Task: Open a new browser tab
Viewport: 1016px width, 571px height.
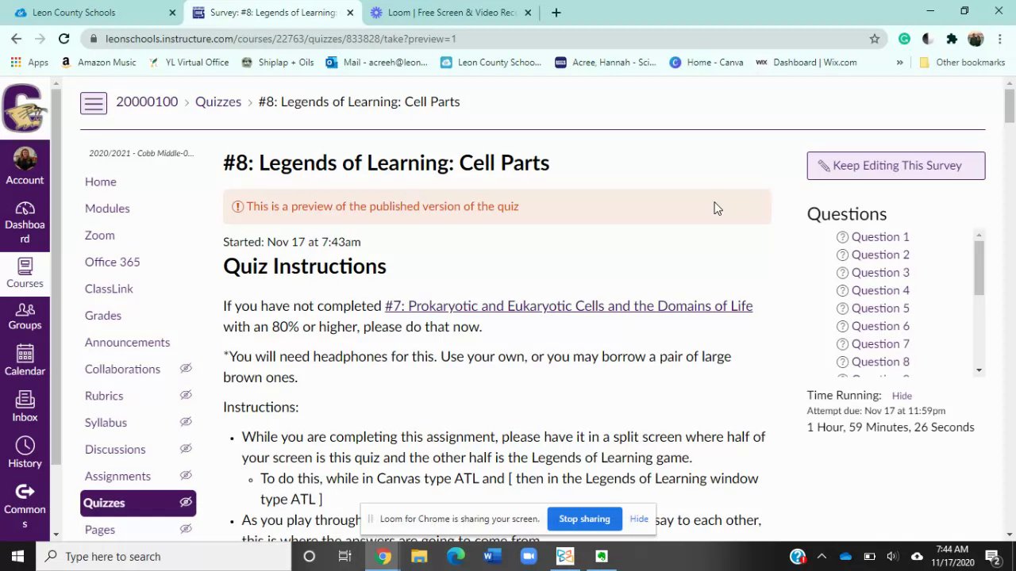Action: click(x=556, y=13)
